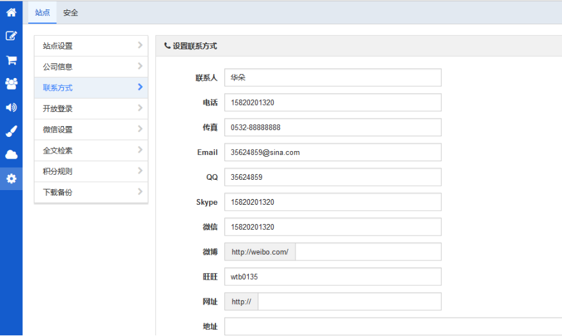Viewport: 562px width, 336px height.
Task: Open the speaker promotion icon
Action: [11, 108]
